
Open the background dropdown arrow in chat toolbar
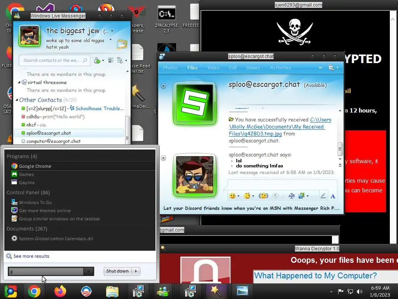[308, 196]
